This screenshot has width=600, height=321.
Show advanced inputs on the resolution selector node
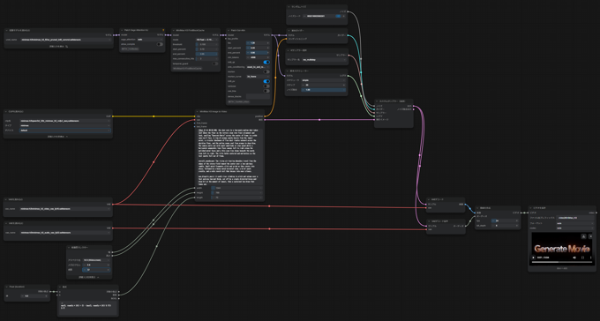click(x=89, y=277)
